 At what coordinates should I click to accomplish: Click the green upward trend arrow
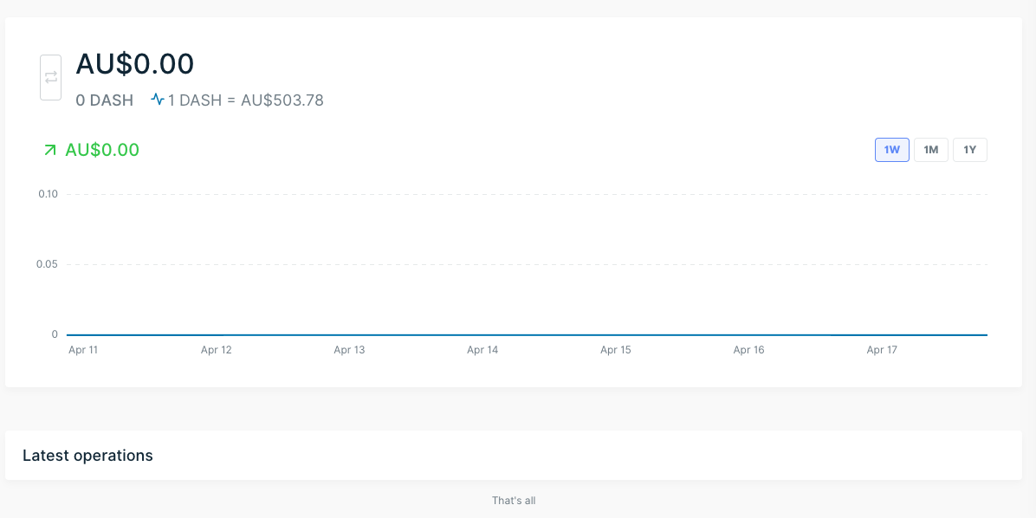(49, 150)
